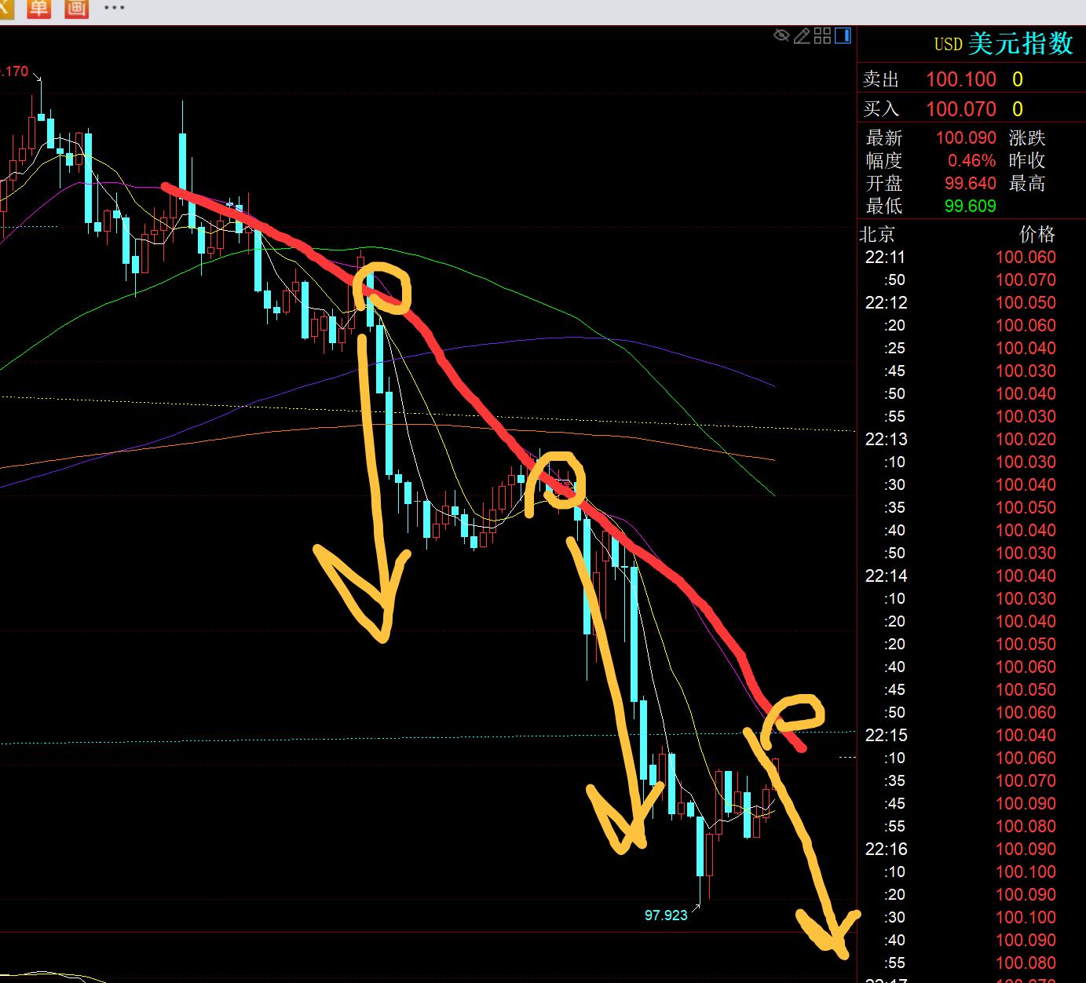Toggle the right side panel icon

click(x=843, y=35)
